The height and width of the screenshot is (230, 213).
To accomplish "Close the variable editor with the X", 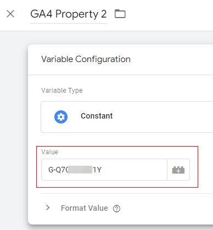I will click(x=10, y=14).
